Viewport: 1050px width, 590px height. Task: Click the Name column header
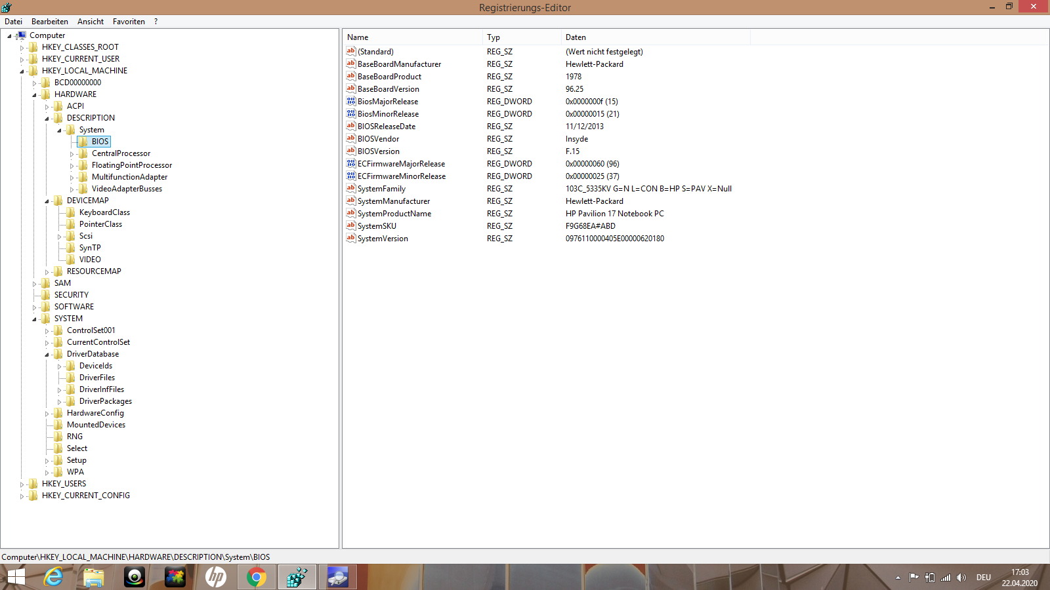coord(413,37)
